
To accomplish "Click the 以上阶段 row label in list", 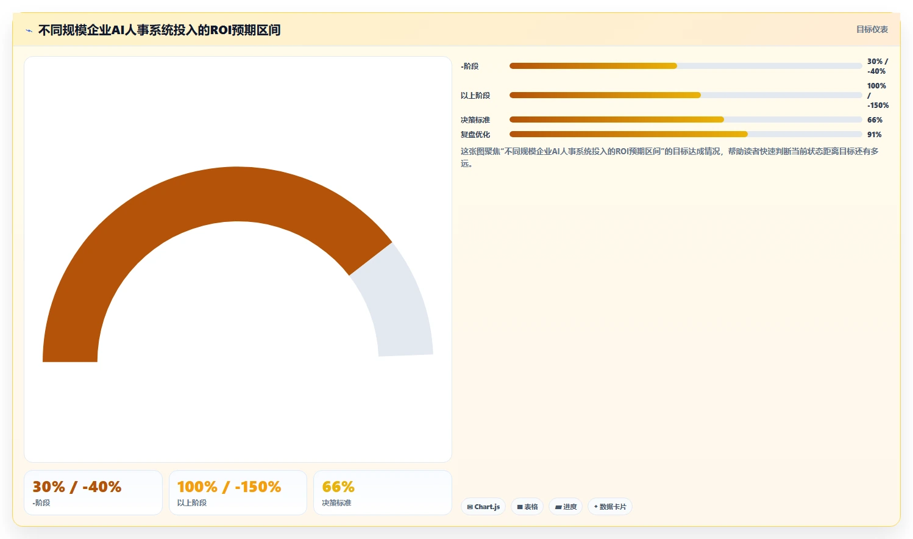I will click(475, 96).
